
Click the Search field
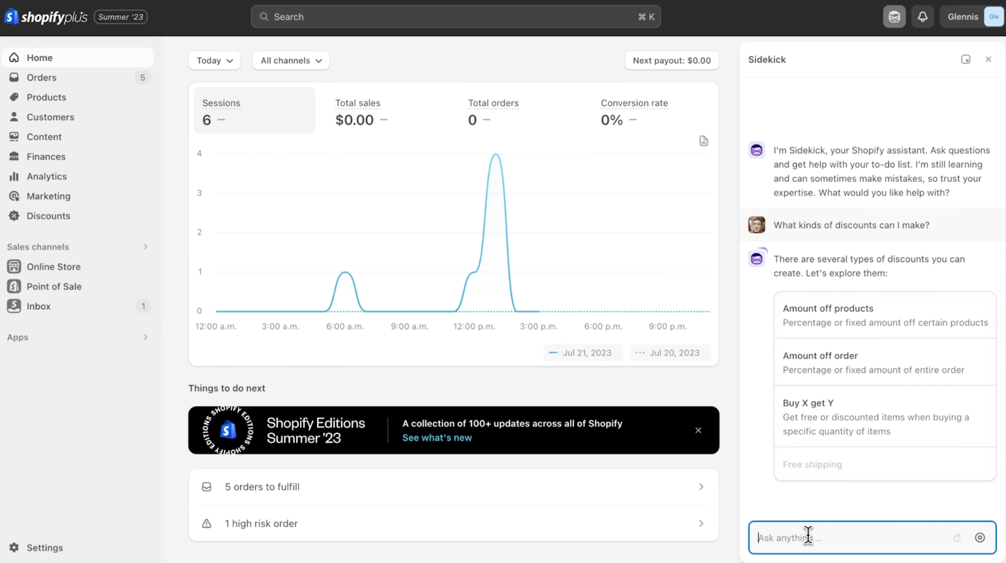[x=456, y=17]
